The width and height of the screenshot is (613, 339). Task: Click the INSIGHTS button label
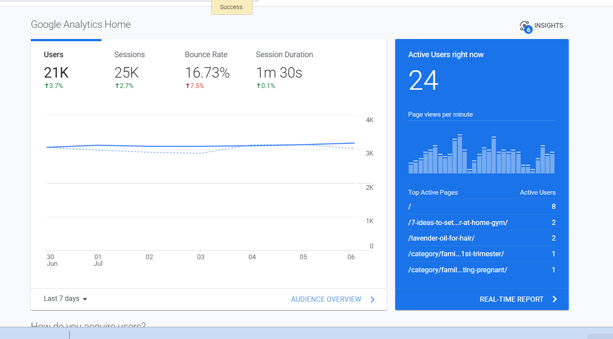coord(548,26)
